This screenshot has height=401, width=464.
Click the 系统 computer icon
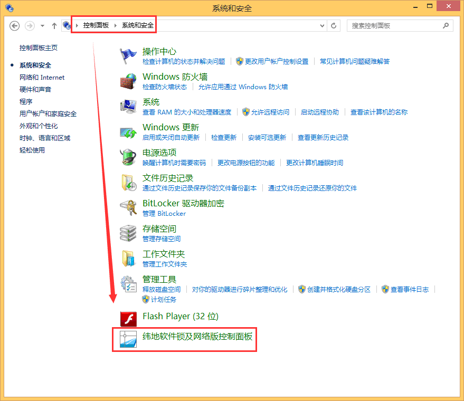point(128,107)
